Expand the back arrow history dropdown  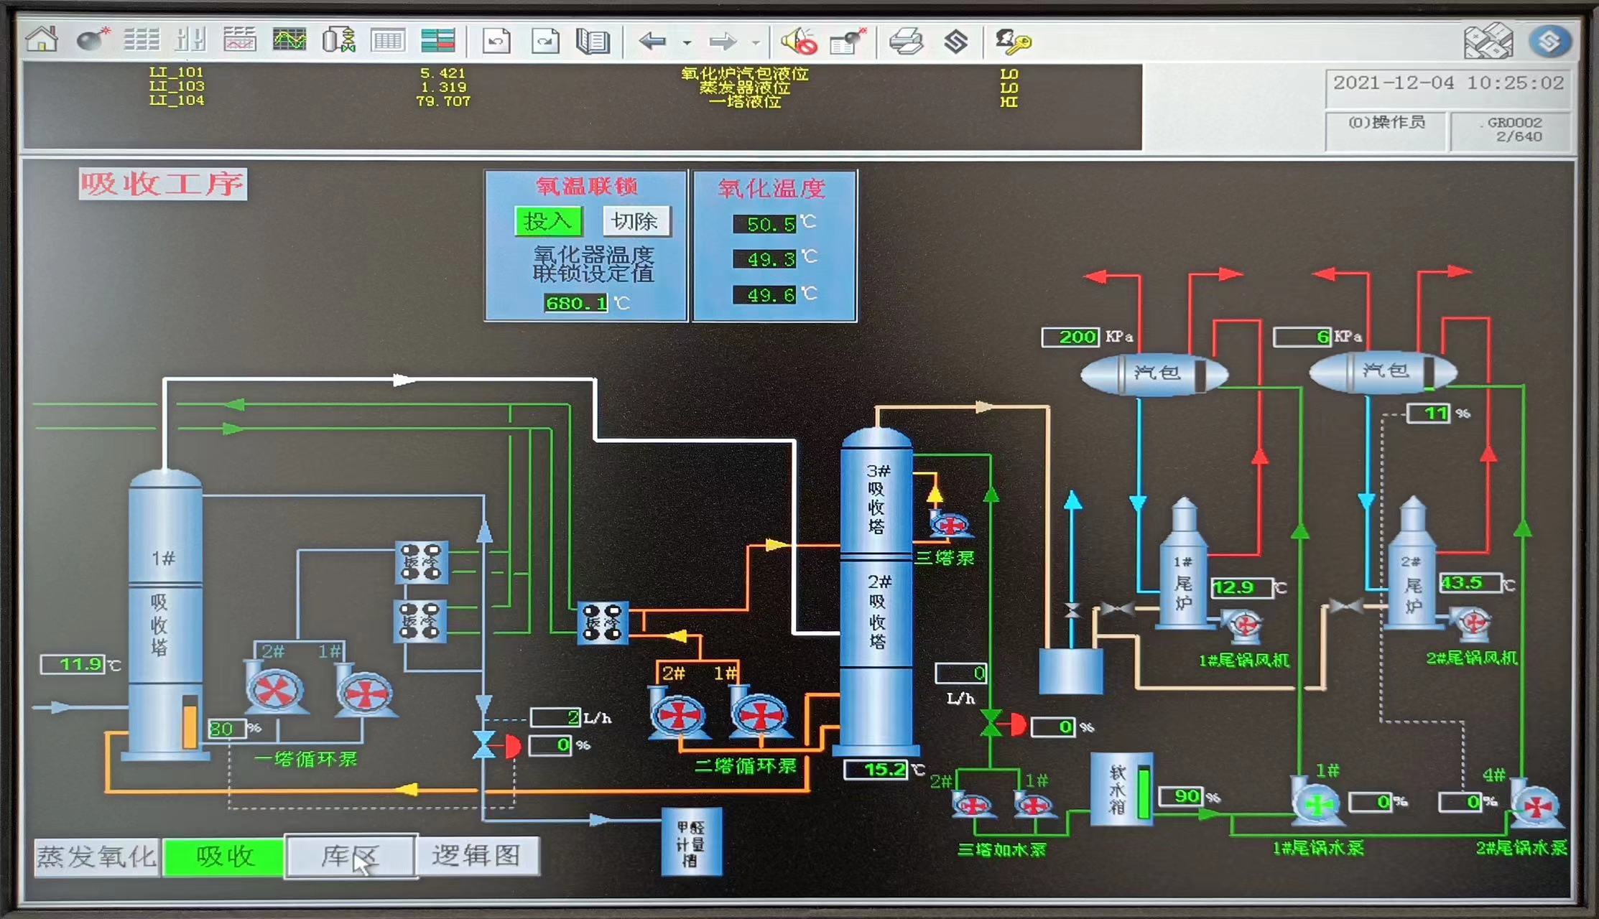coord(687,43)
